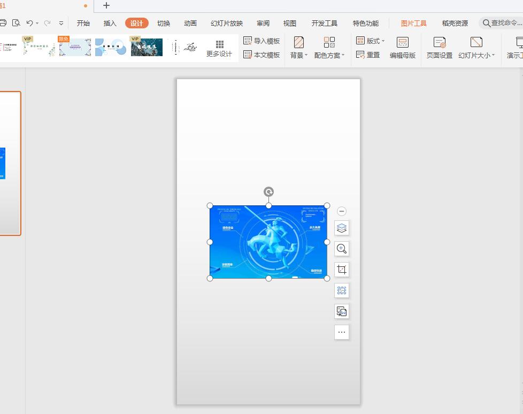Viewport: 523px width, 414px height.
Task: Click the picture-to-text convert icon
Action: click(x=342, y=311)
